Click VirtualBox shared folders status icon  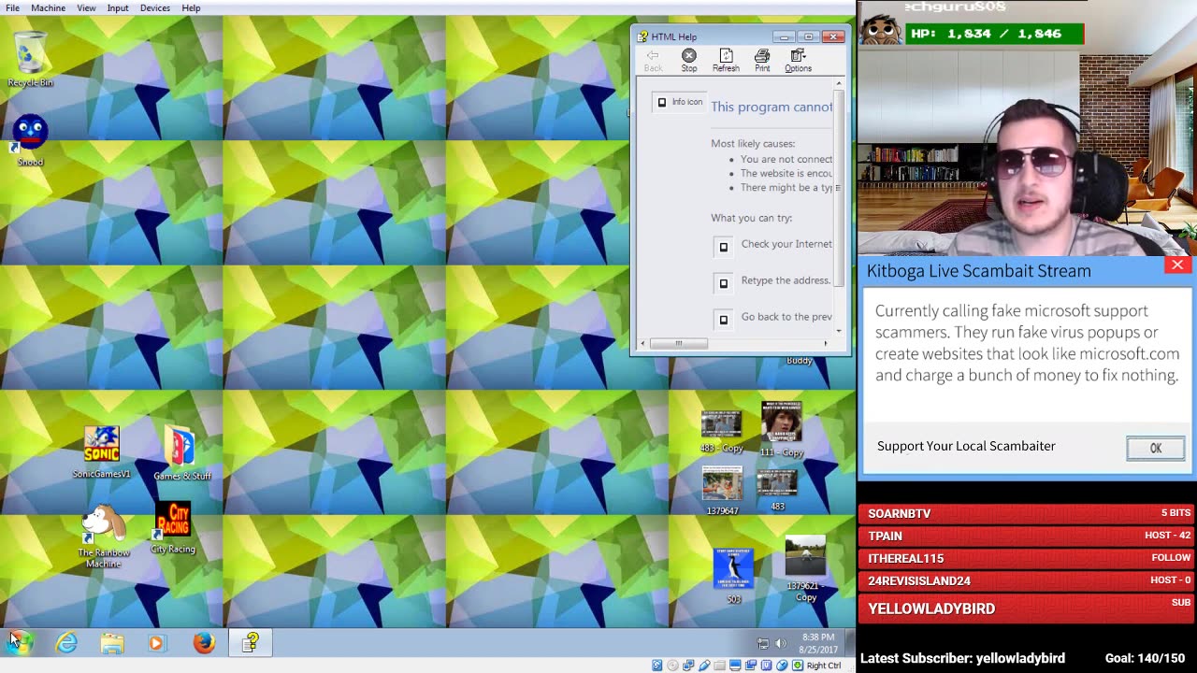(720, 666)
